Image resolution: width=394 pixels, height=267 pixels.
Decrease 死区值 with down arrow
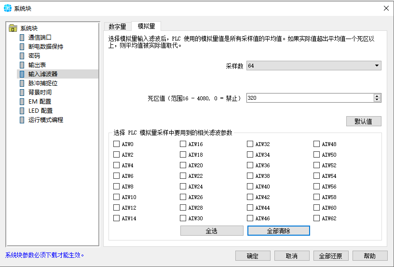click(377, 100)
